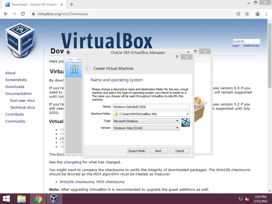The width and height of the screenshot is (272, 204).
Task: Select the Tools icon in VirtualBox Manager
Action: click(74, 69)
